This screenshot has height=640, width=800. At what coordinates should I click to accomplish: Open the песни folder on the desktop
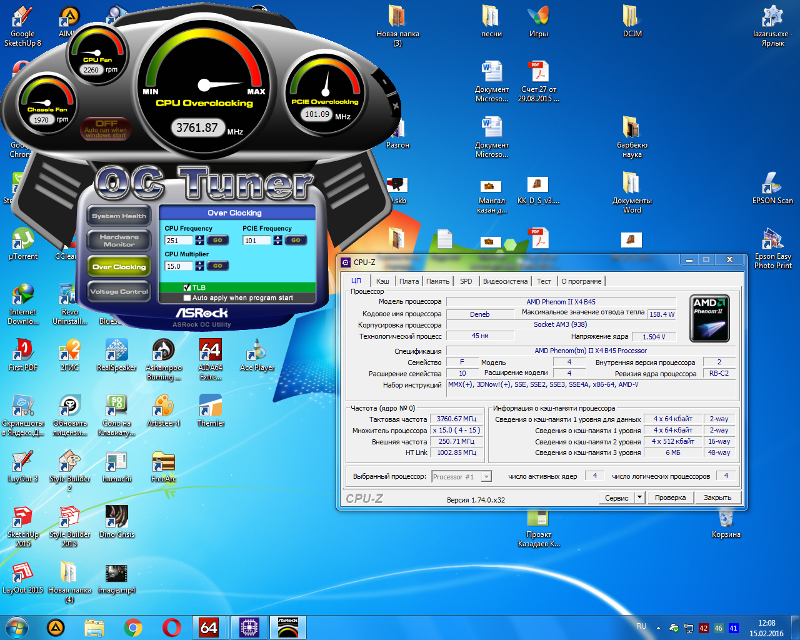tap(491, 21)
